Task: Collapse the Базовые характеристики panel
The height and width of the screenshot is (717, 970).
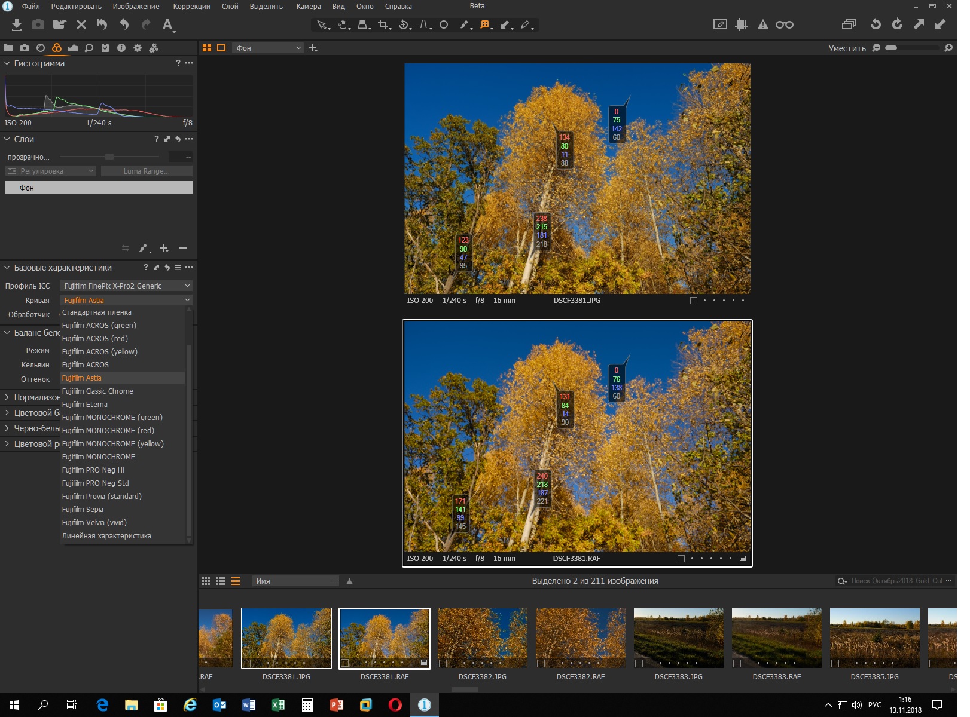Action: coord(7,268)
